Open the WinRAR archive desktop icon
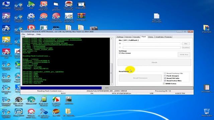The width and height of the screenshot is (214, 120). tap(81, 17)
